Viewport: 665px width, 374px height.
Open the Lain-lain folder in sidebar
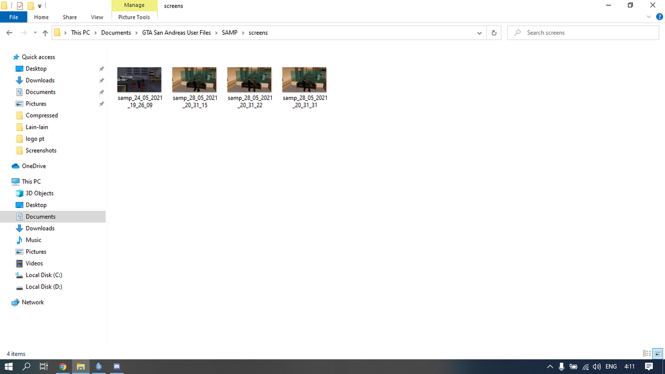(x=36, y=127)
